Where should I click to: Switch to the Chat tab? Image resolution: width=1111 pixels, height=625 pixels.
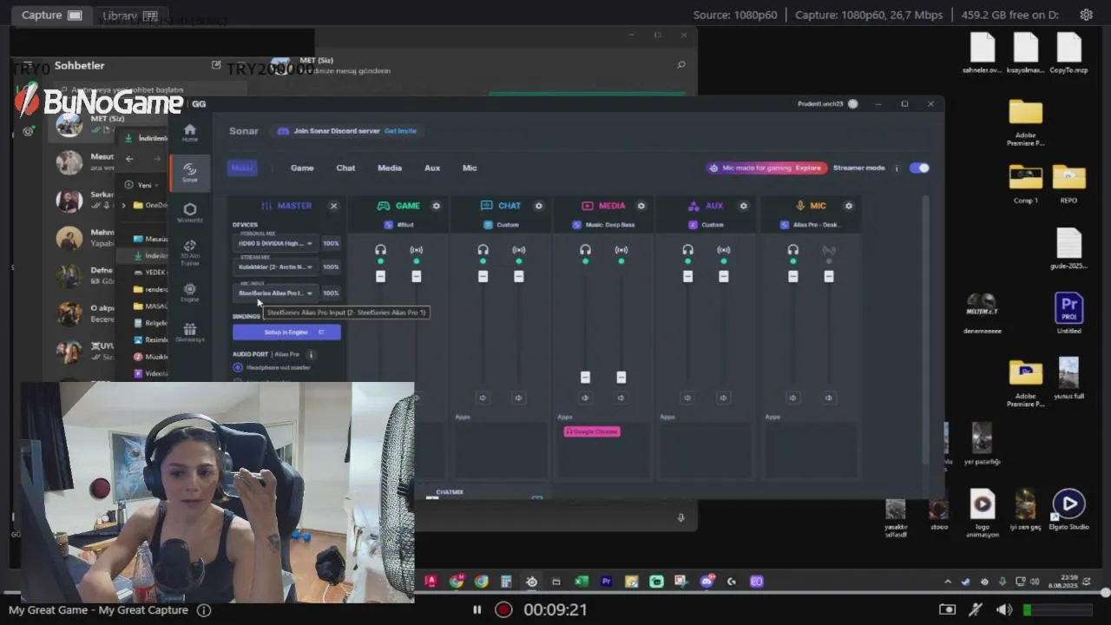pyautogui.click(x=345, y=168)
